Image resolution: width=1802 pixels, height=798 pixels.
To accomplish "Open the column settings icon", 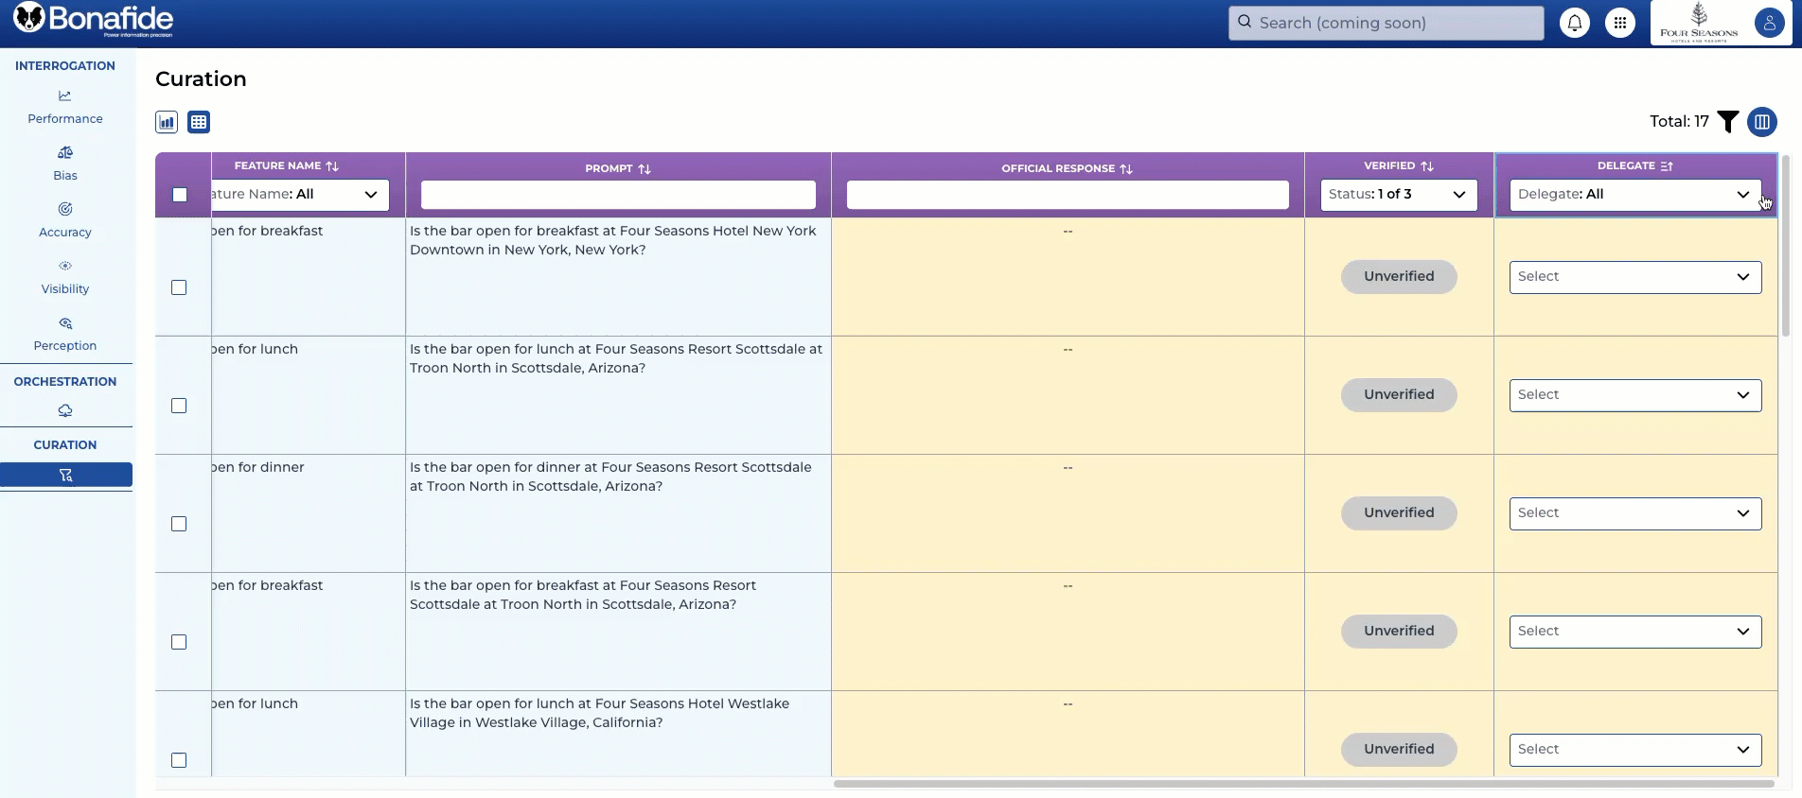I will [1761, 122].
